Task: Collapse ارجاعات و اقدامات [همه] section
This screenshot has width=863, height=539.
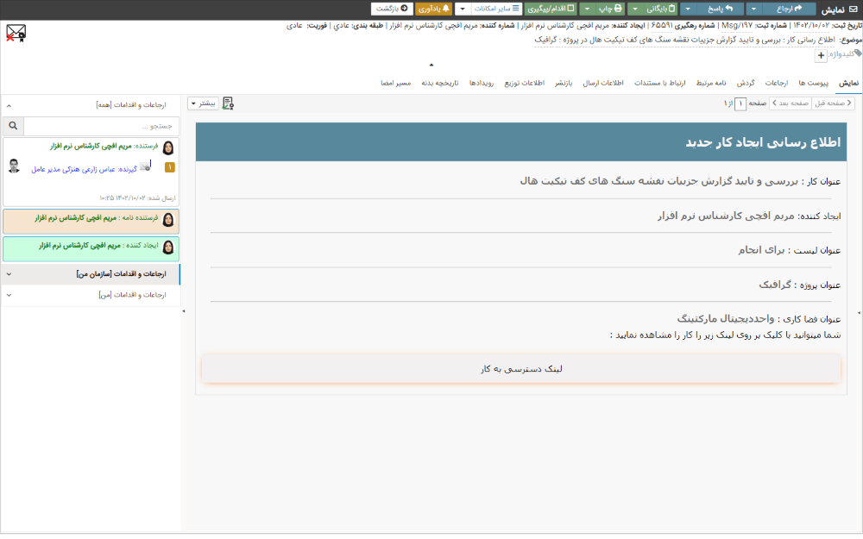Action: 8,105
